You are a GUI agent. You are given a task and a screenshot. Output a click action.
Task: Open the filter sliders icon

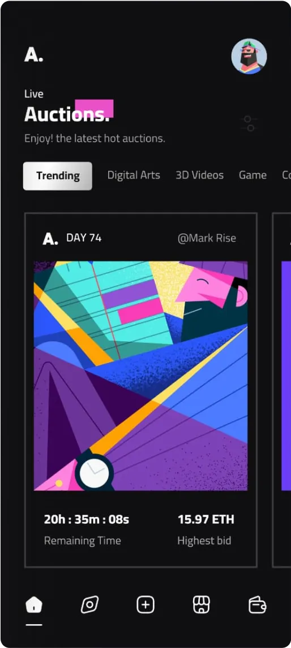pyautogui.click(x=249, y=124)
